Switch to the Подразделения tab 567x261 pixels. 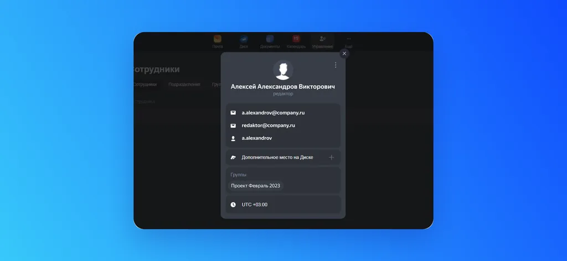[184, 85]
